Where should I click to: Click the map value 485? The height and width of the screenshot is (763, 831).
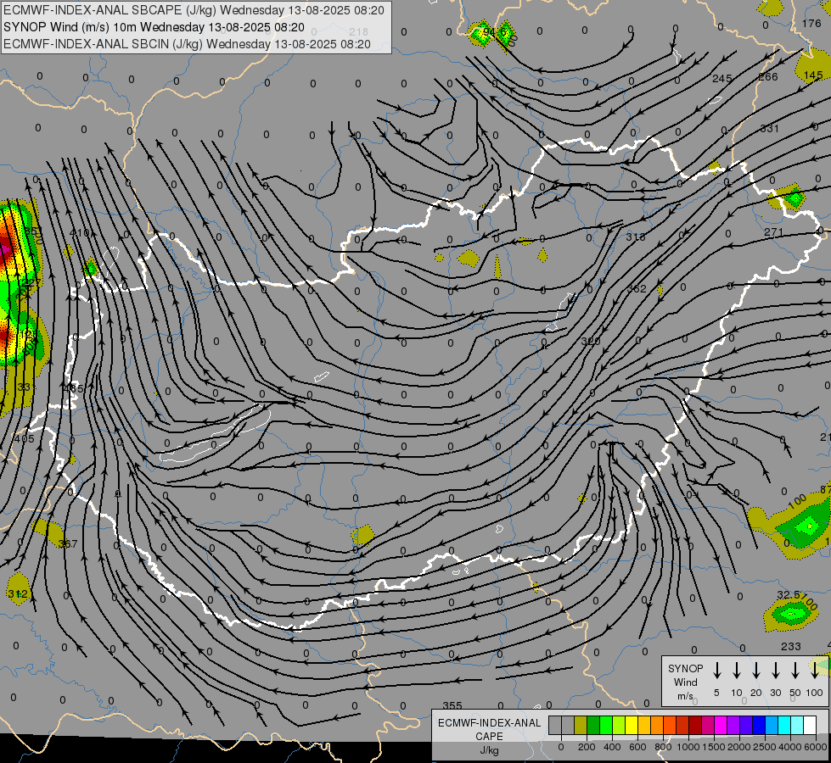tap(73, 388)
